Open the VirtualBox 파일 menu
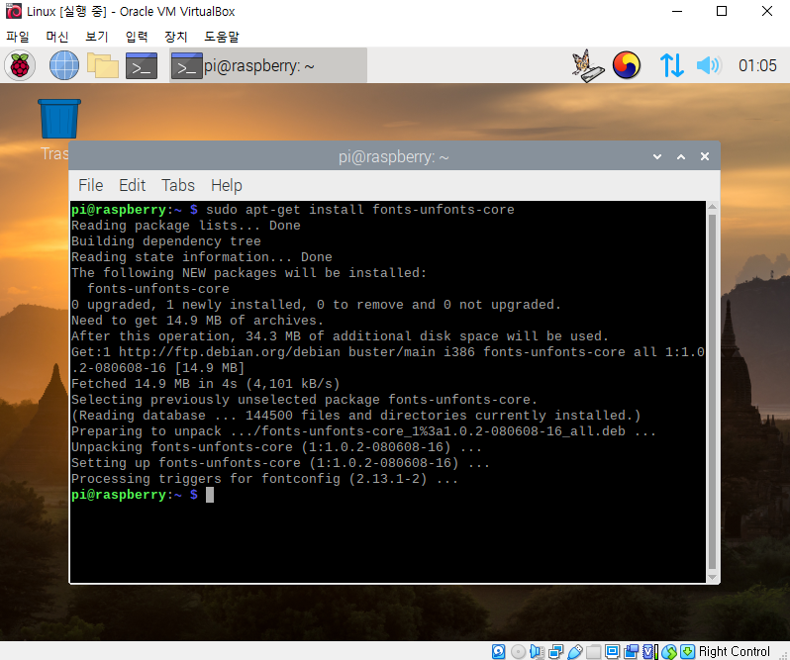This screenshot has height=660, width=790. [x=18, y=37]
